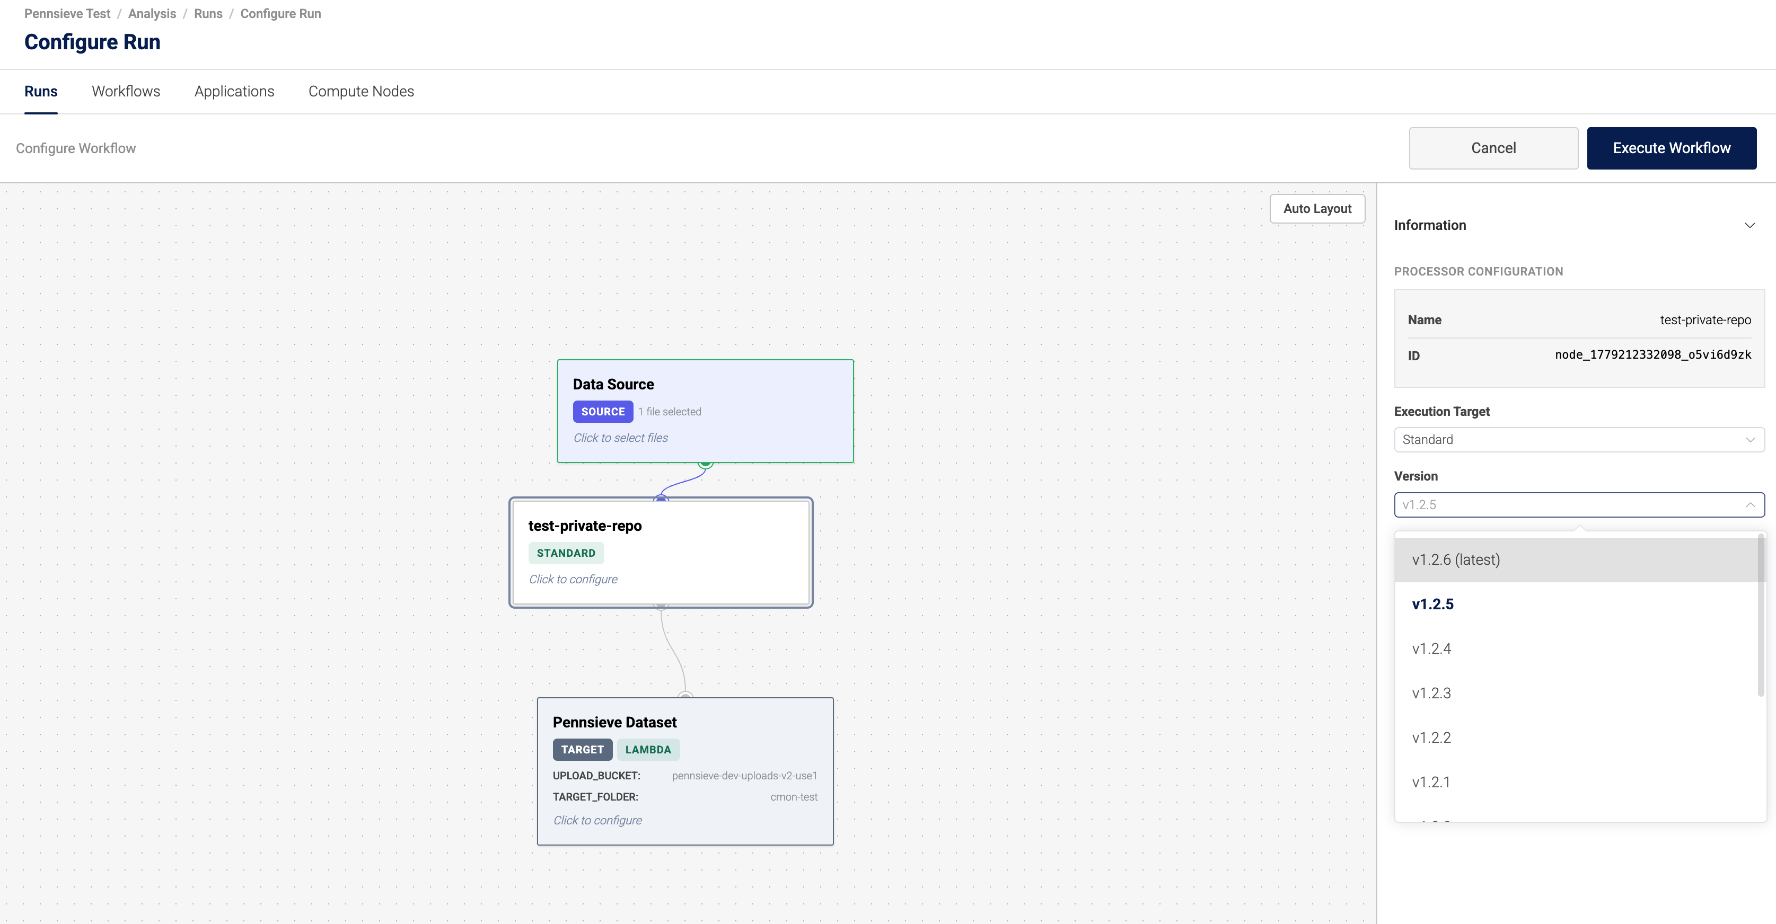This screenshot has width=1776, height=924.
Task: Switch to the Runs tab
Action: pyautogui.click(x=41, y=92)
